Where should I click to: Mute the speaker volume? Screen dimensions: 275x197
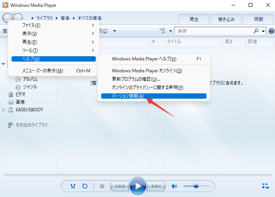click(x=174, y=186)
